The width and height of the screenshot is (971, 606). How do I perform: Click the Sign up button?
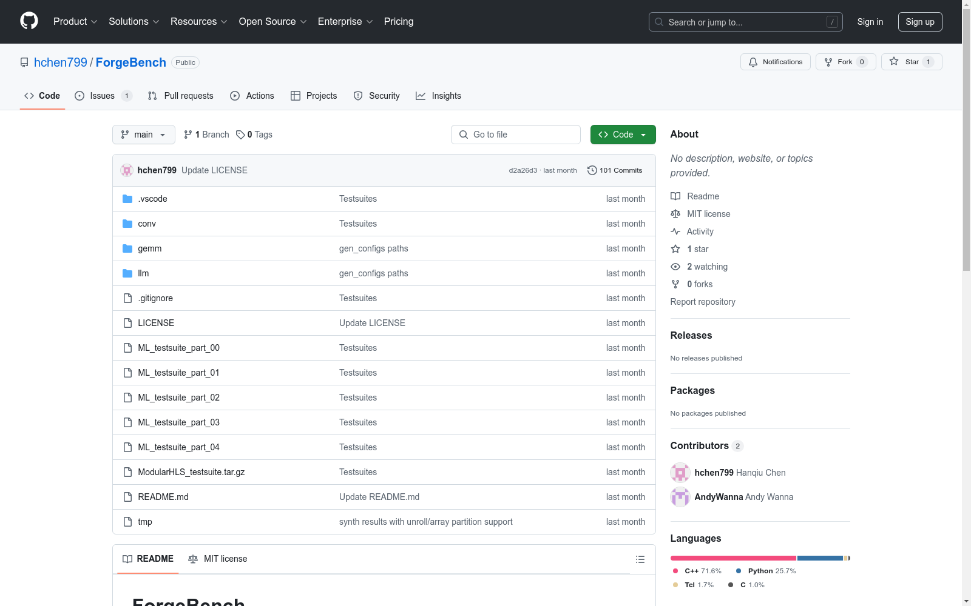click(x=920, y=22)
